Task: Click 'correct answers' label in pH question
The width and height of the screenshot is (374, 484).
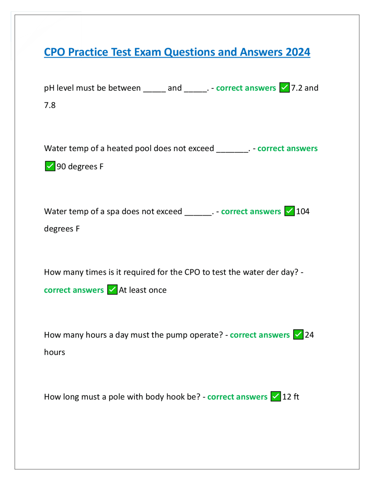Action: pyautogui.click(x=246, y=88)
